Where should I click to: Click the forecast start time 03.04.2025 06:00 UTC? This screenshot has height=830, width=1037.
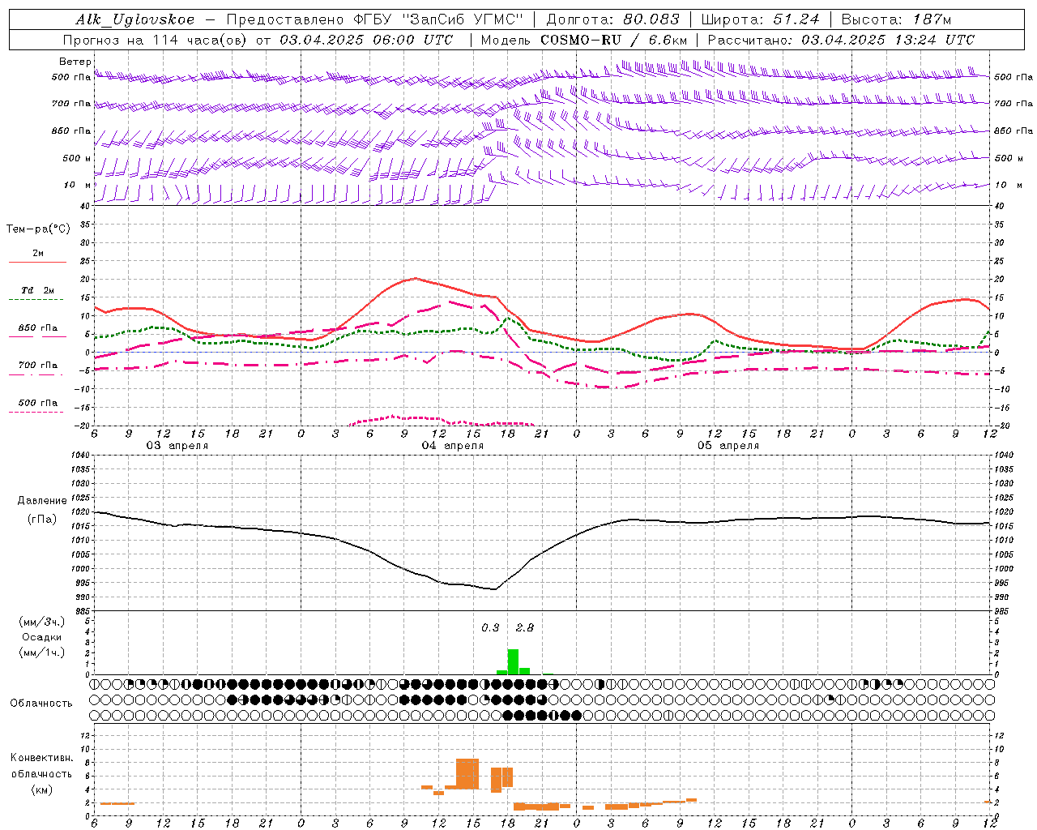[366, 40]
